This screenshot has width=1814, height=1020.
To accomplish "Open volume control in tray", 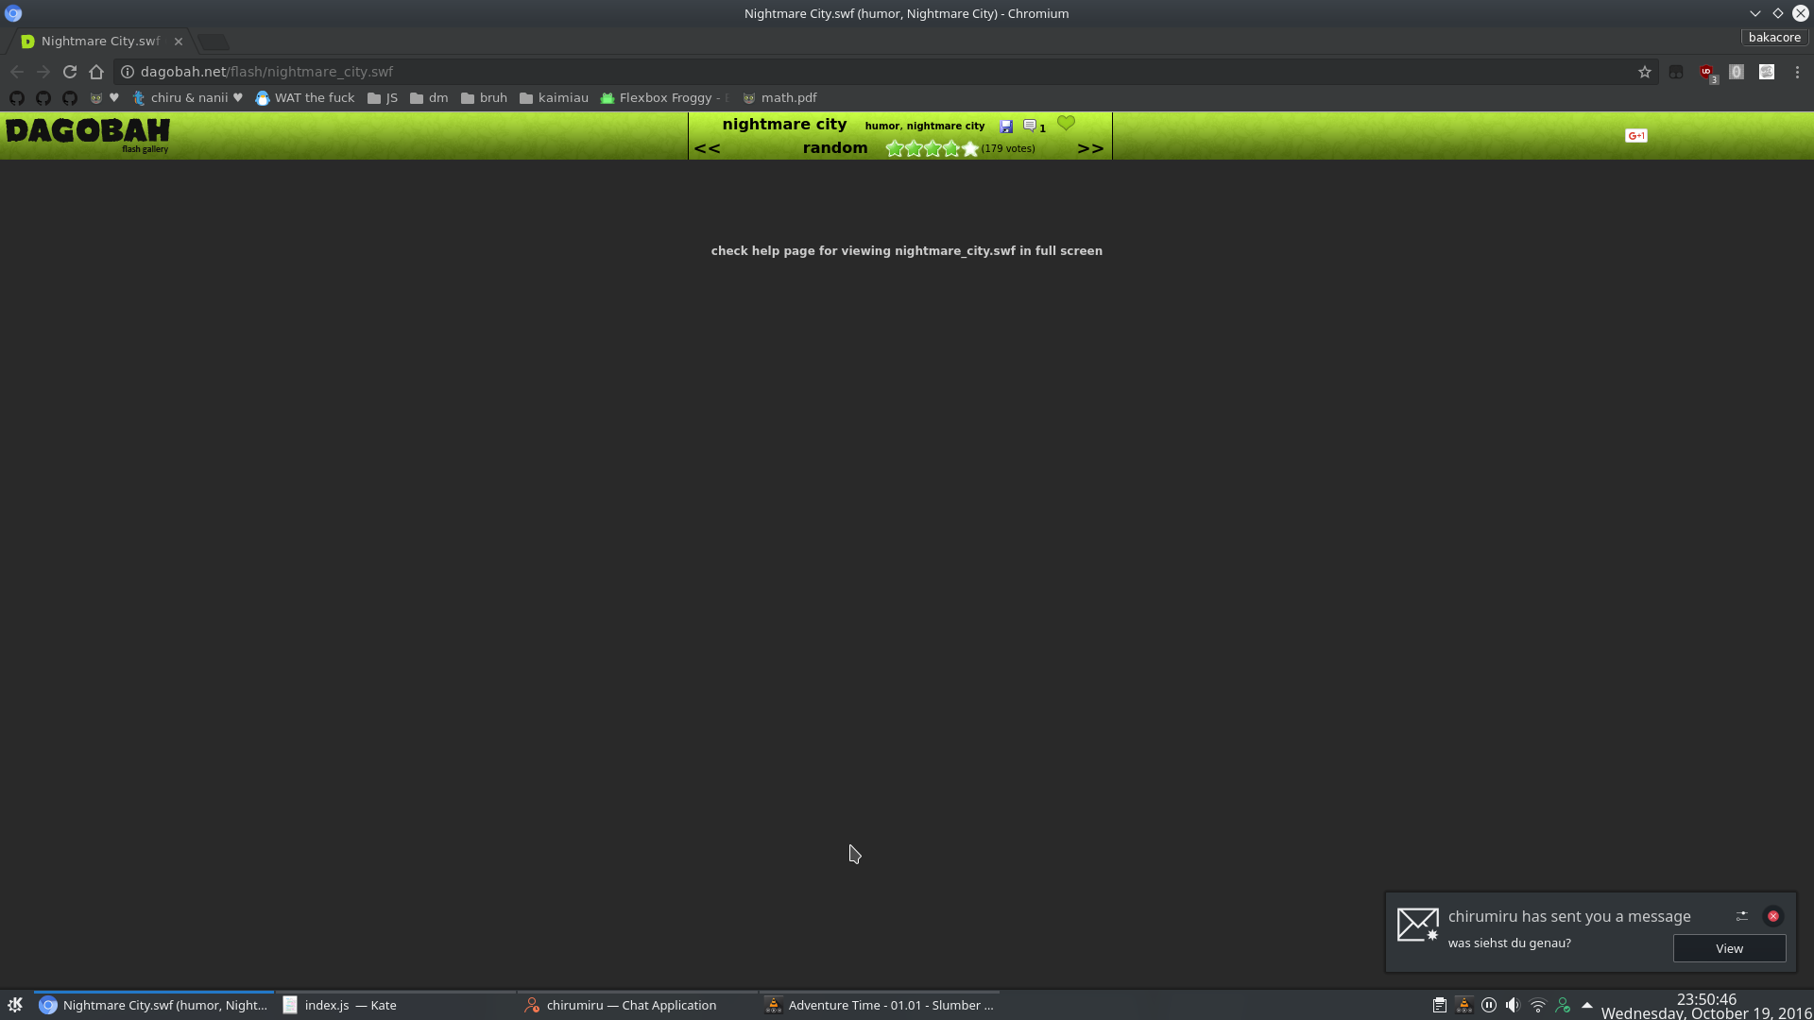I will [1513, 1005].
